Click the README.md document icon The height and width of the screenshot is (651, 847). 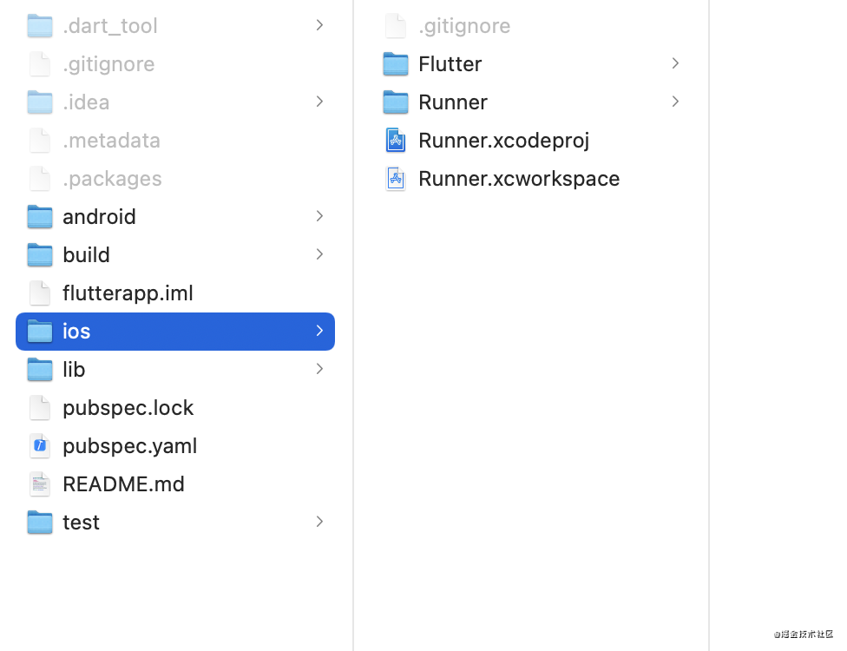[40, 484]
